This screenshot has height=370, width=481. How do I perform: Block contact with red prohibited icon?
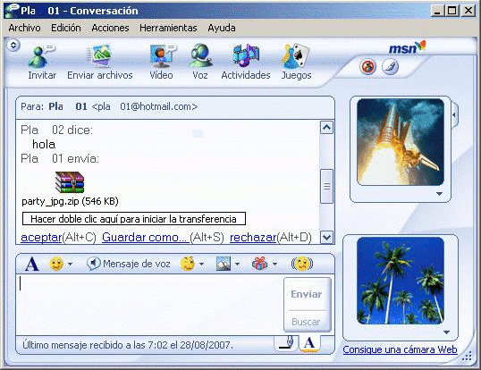[367, 66]
